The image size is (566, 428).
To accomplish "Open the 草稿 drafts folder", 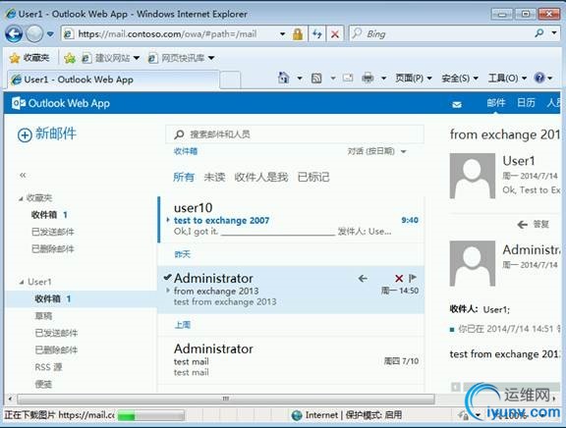I will coord(43,316).
